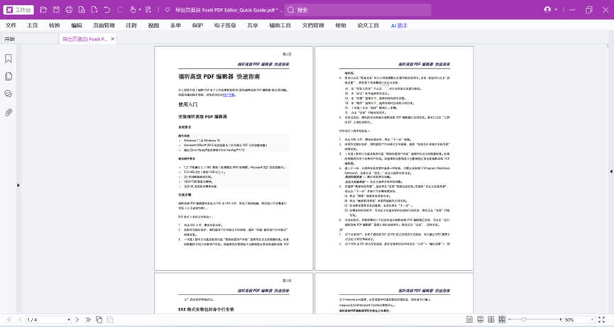Select continuous facing view mode
This screenshot has width=614, height=327.
[x=502, y=320]
